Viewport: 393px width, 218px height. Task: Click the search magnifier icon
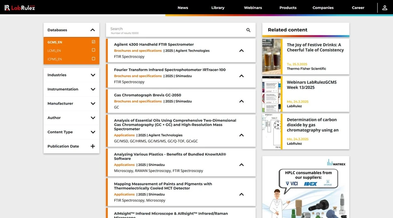click(x=248, y=30)
